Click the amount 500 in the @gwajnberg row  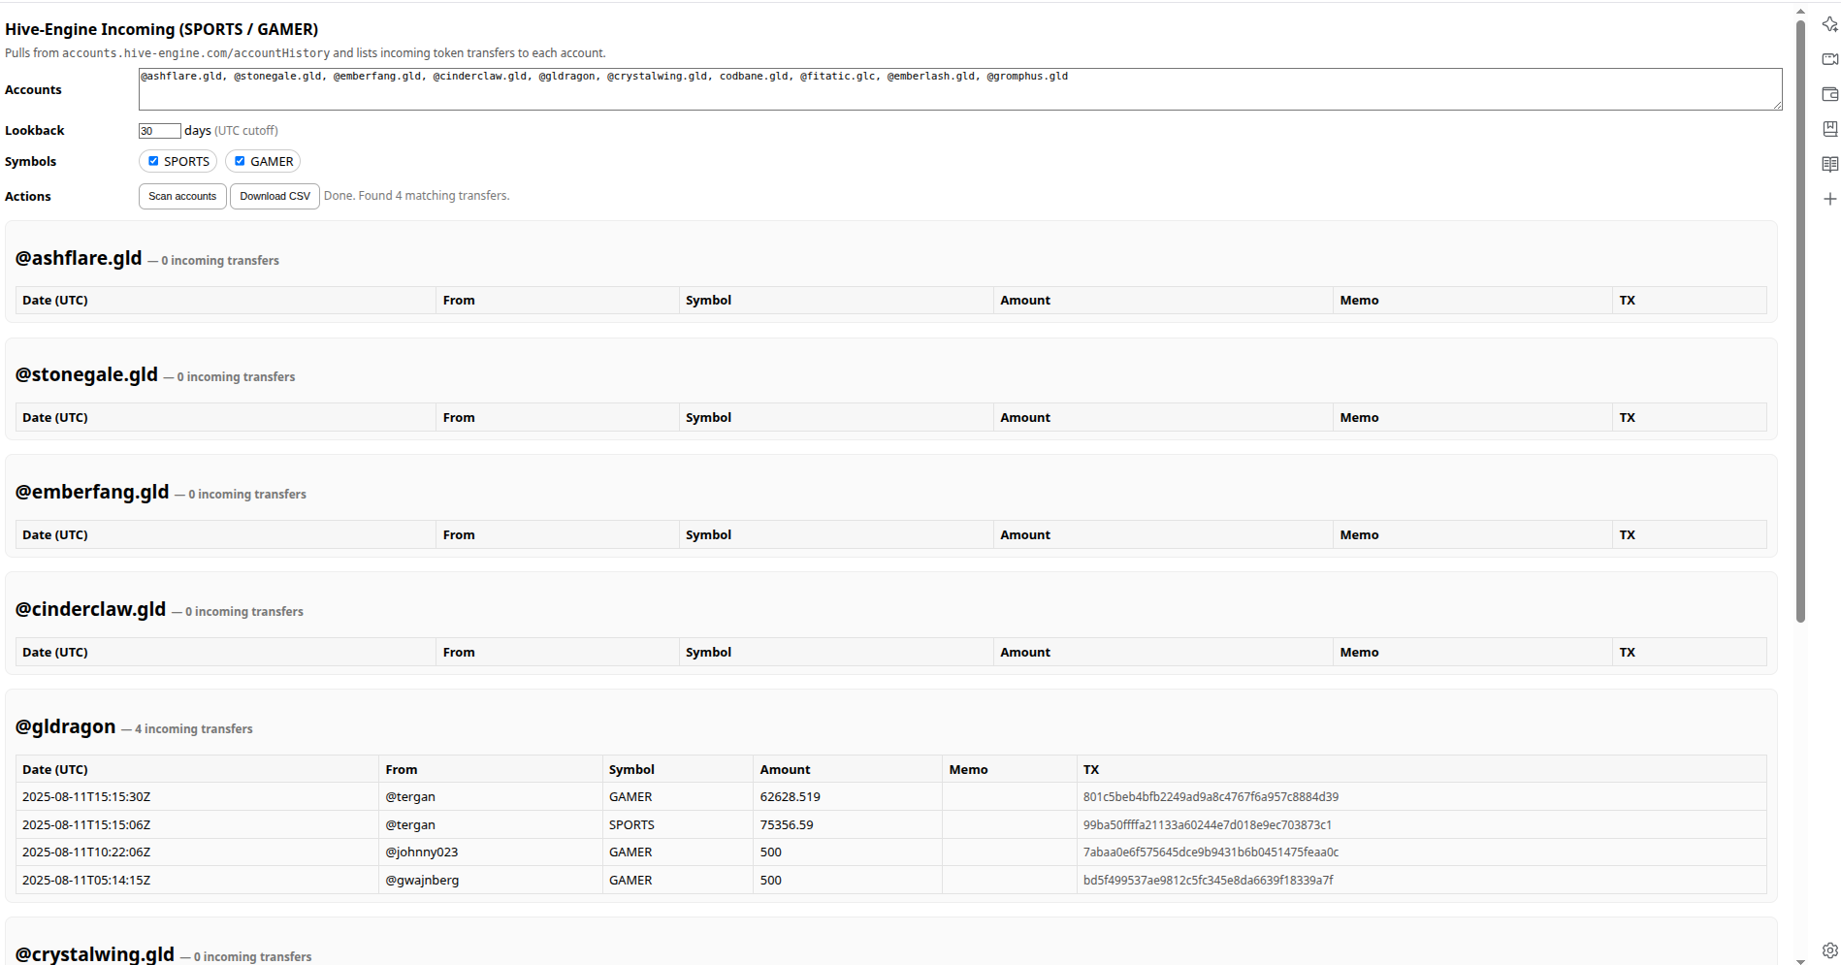[771, 881]
